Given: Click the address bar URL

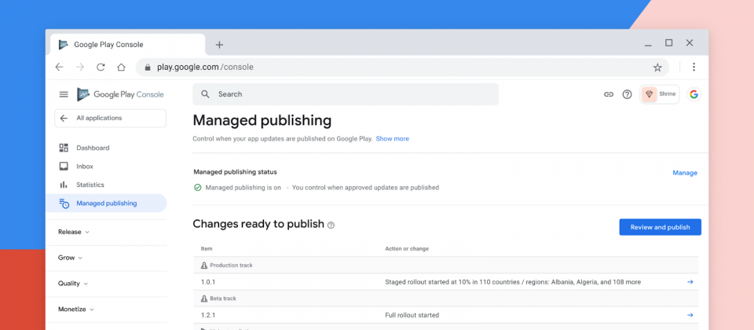Looking at the screenshot, I should click(x=205, y=68).
